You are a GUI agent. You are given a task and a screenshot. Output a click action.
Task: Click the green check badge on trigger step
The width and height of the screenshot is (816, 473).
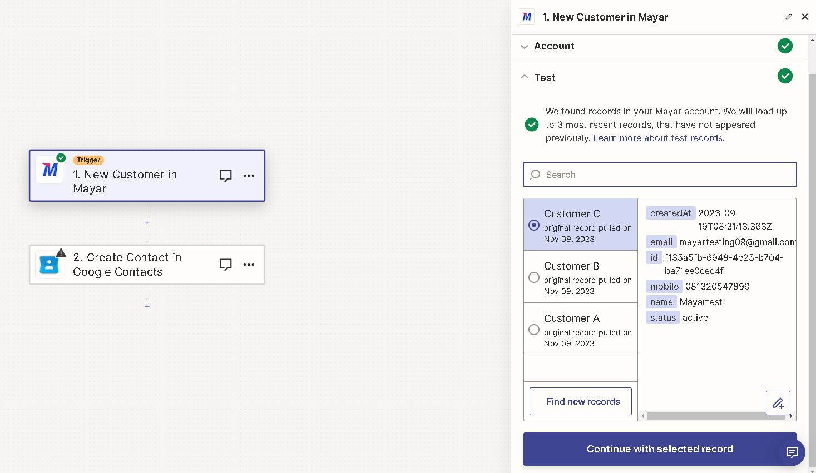[x=61, y=158]
